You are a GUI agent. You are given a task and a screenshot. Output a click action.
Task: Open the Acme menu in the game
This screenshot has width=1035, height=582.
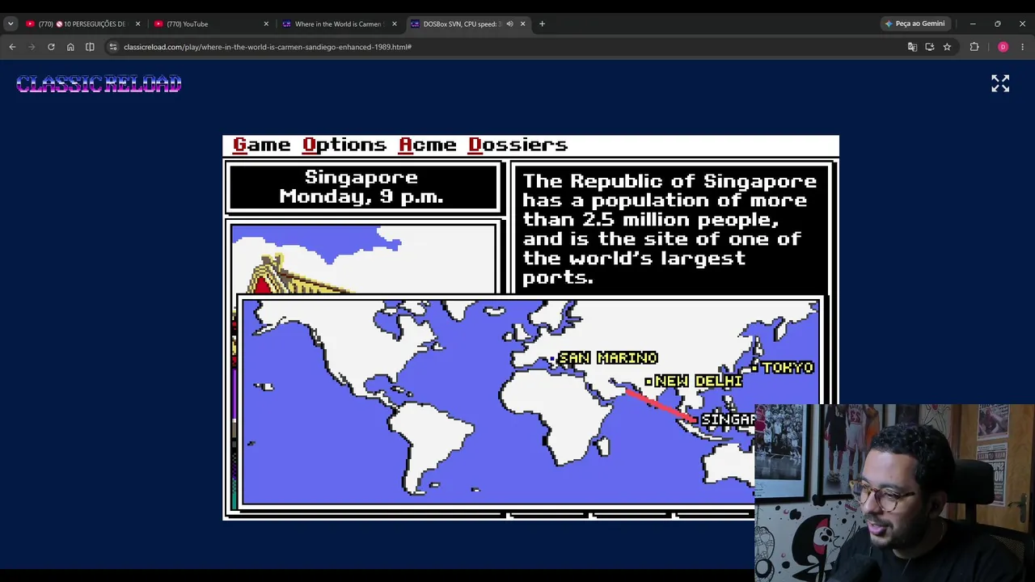[x=428, y=145]
